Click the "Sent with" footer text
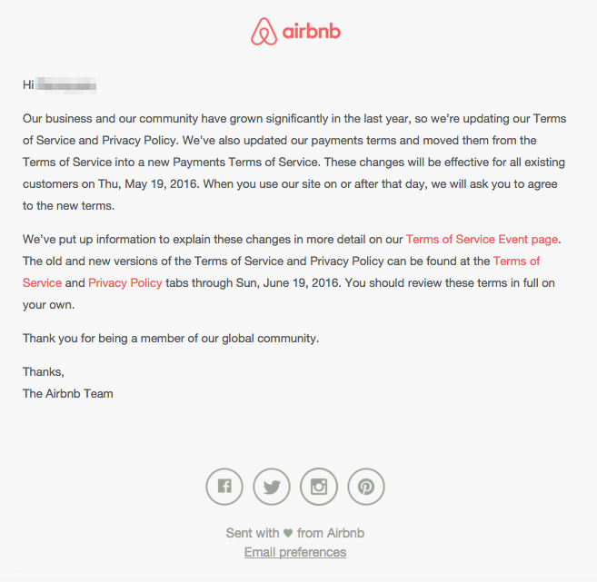Screen dimensions: 597x582 [x=252, y=534]
